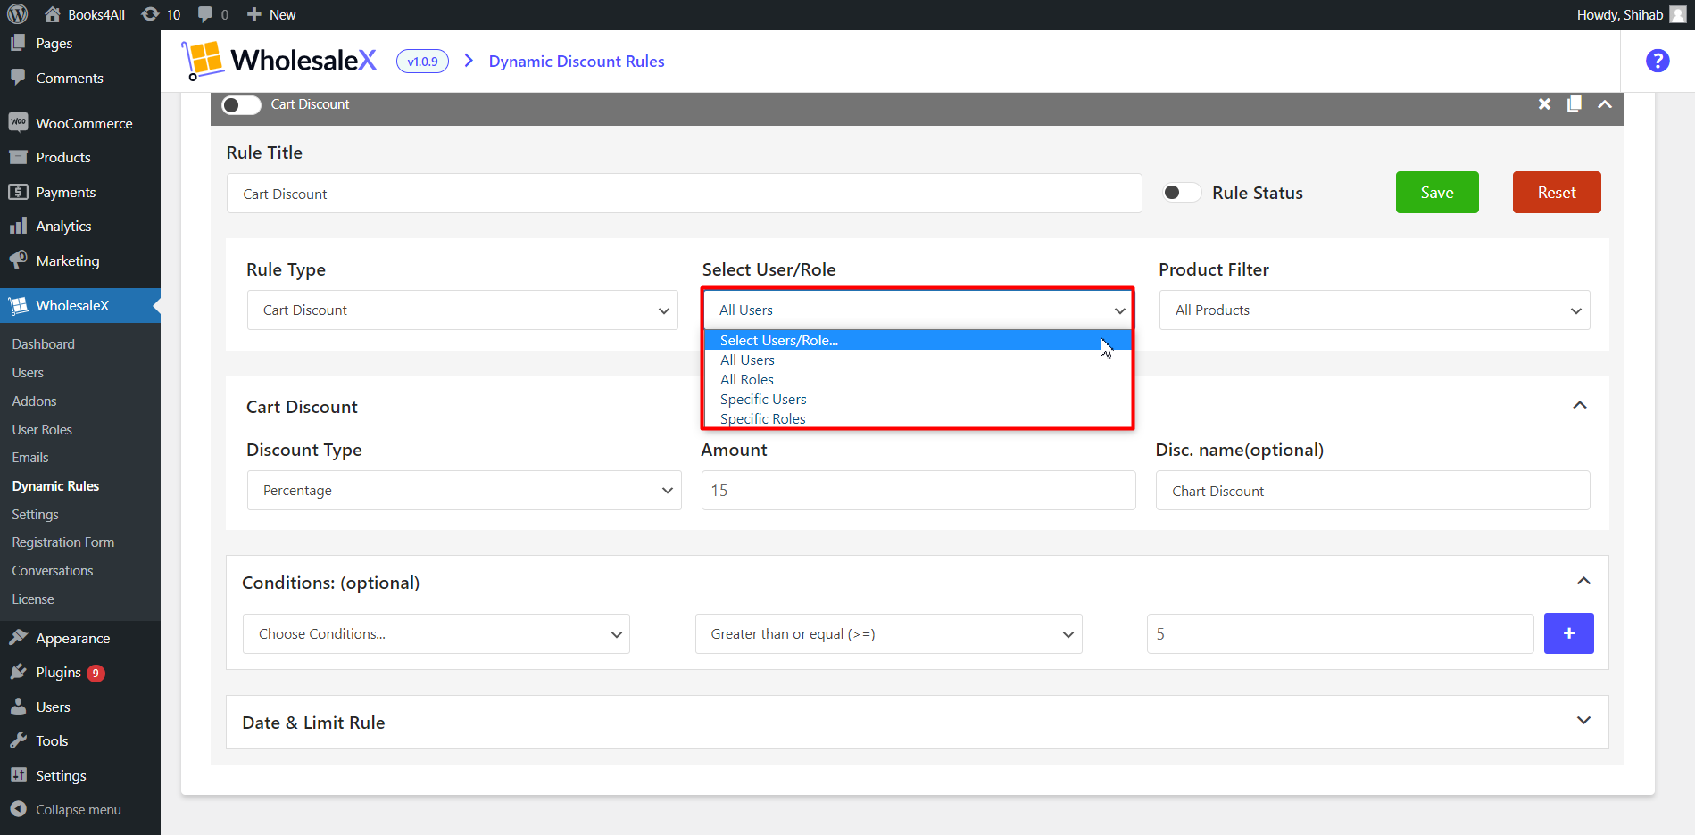Add a condition with the blue plus button
Screen dimensions: 1695x835
pos(1568,633)
